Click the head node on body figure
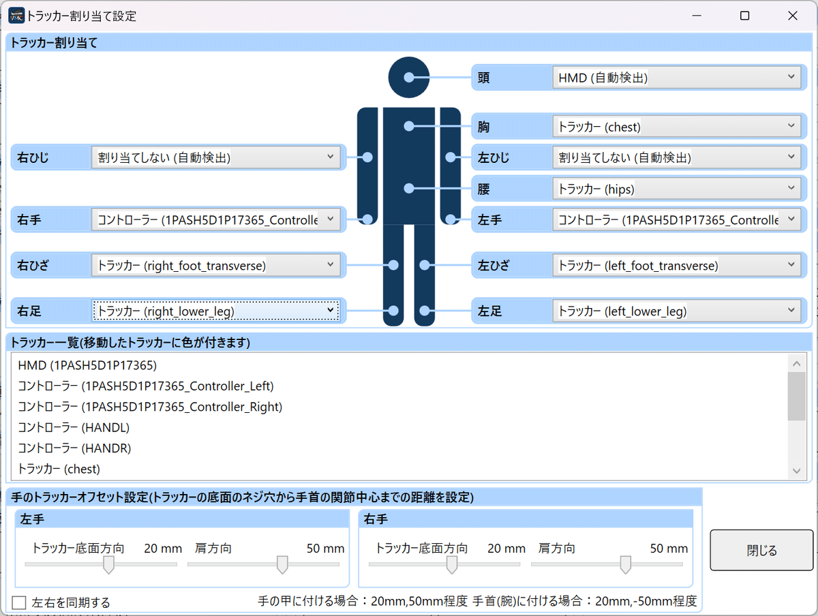Viewport: 818px width, 616px height. pos(408,78)
